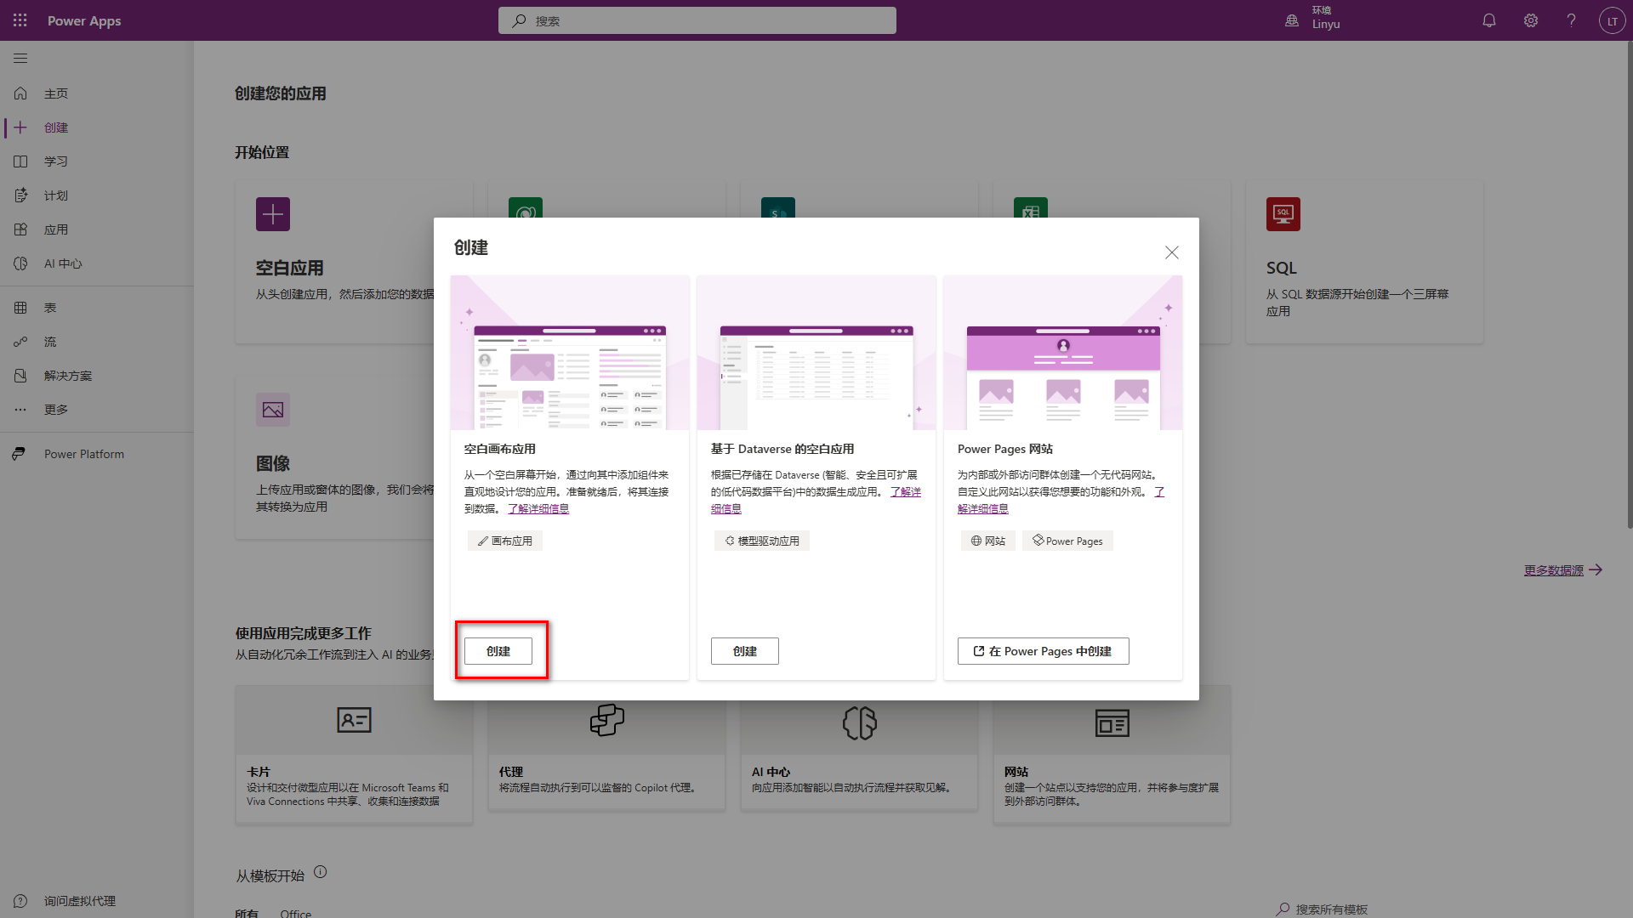
Task: Open 流 in the sidebar
Action: pos(50,342)
